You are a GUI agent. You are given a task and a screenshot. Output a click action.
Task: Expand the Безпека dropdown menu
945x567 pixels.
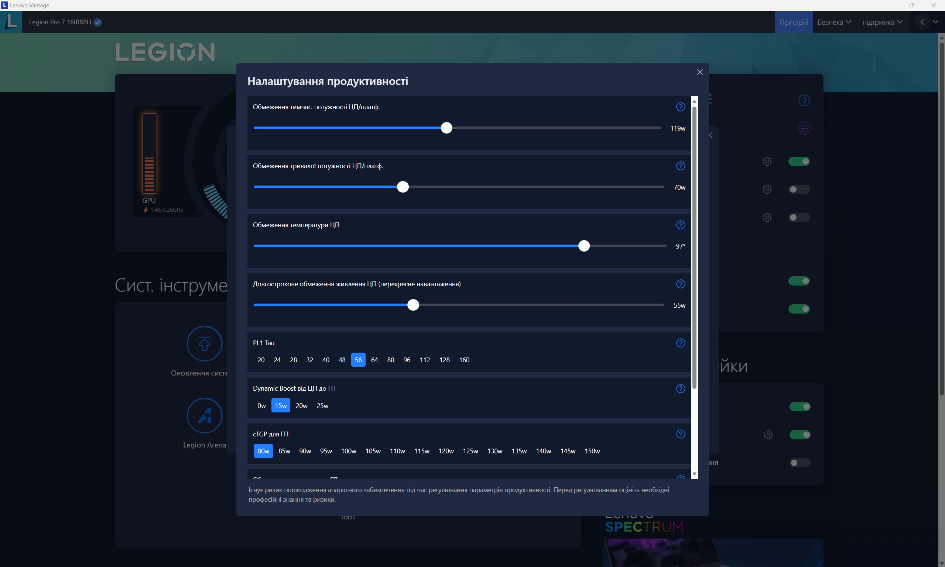[834, 22]
